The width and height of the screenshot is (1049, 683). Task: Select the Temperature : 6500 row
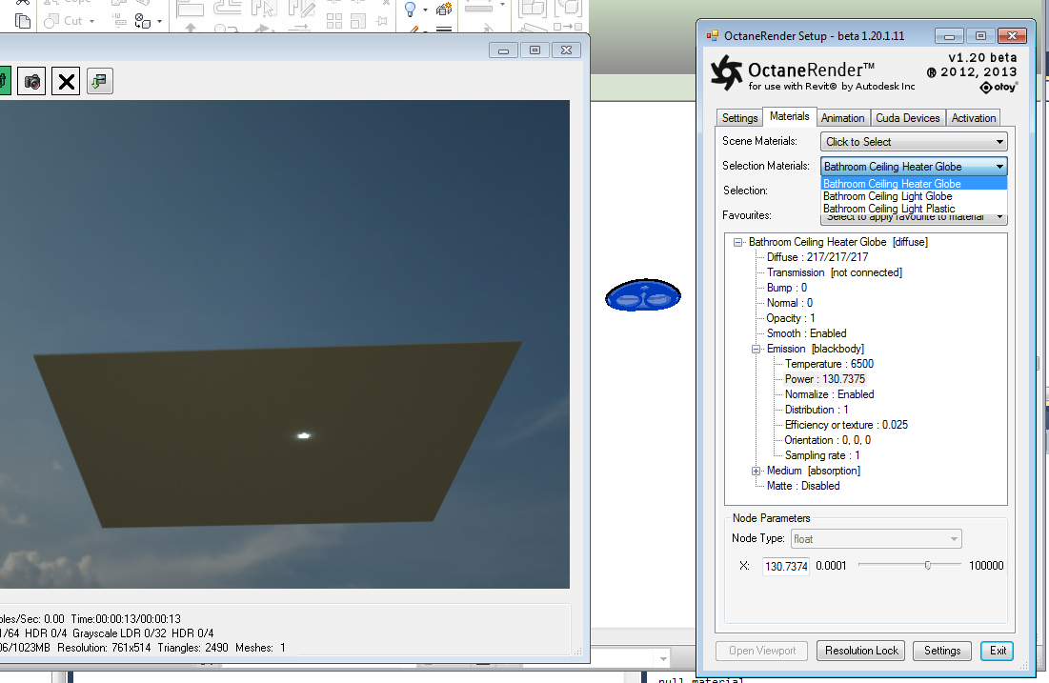click(829, 364)
